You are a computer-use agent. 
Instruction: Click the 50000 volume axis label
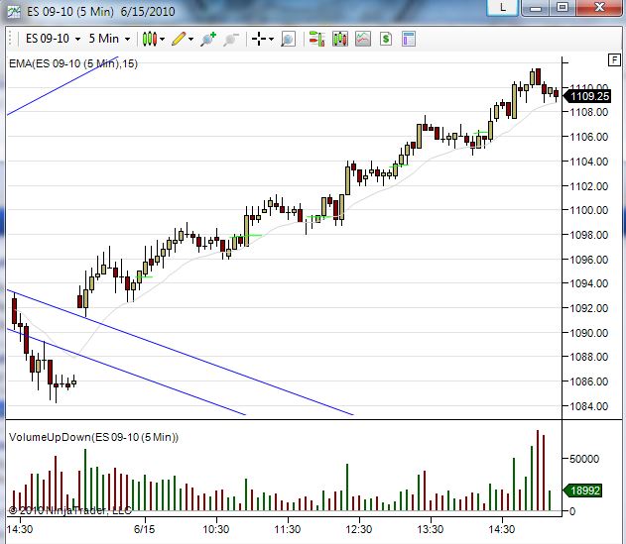(x=584, y=459)
